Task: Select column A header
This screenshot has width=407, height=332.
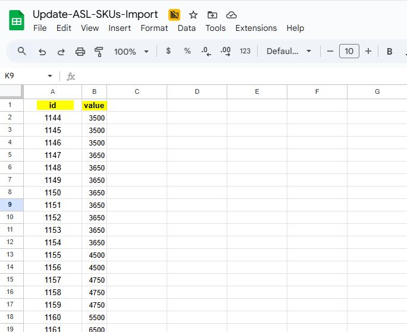Action: (x=53, y=91)
